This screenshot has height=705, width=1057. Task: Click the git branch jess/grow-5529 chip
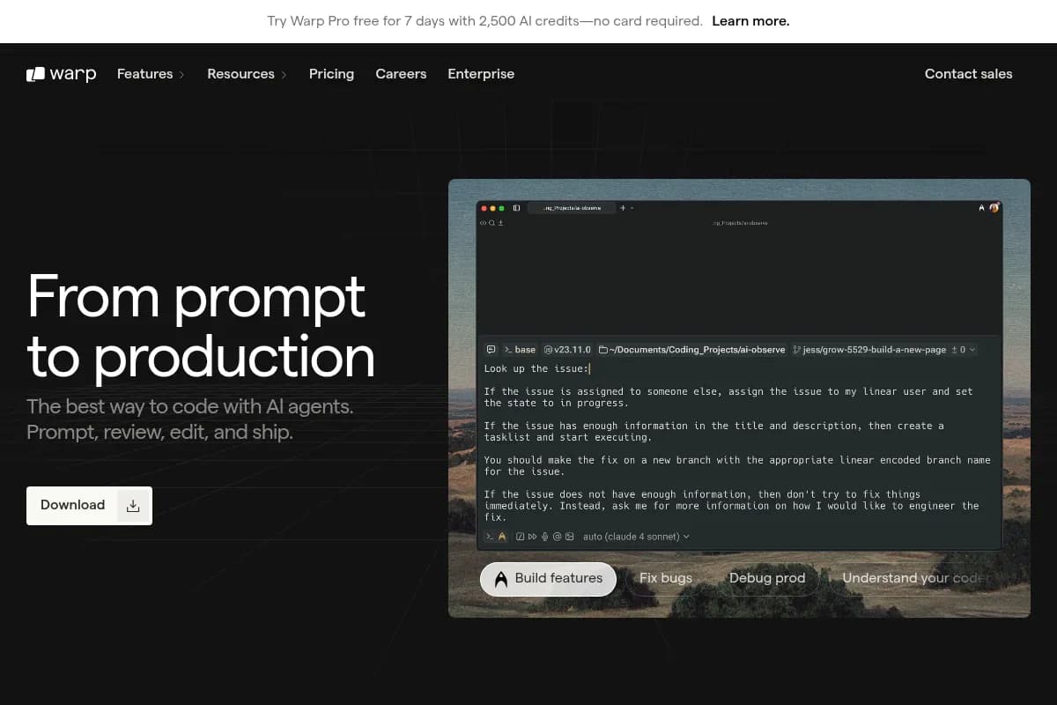click(x=869, y=350)
